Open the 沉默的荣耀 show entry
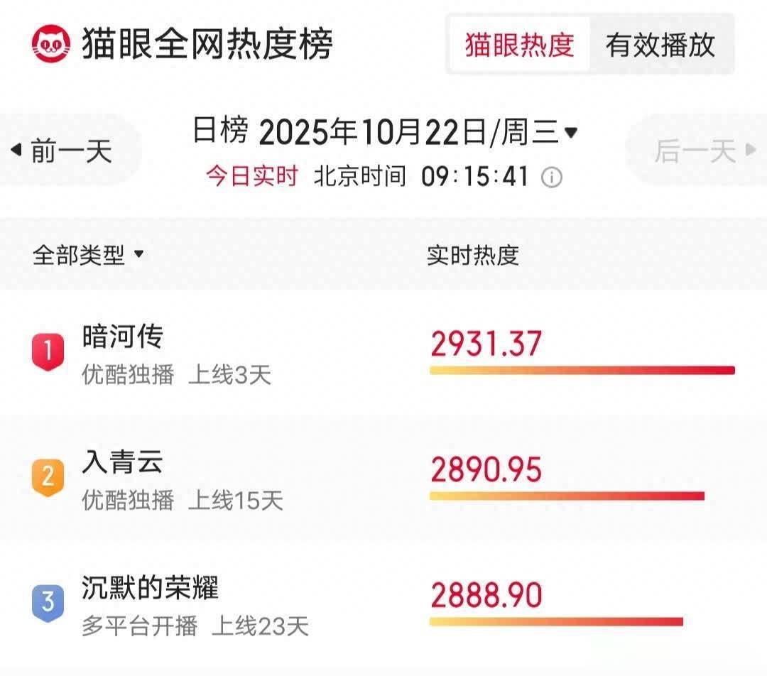Image resolution: width=767 pixels, height=676 pixels. click(150, 587)
